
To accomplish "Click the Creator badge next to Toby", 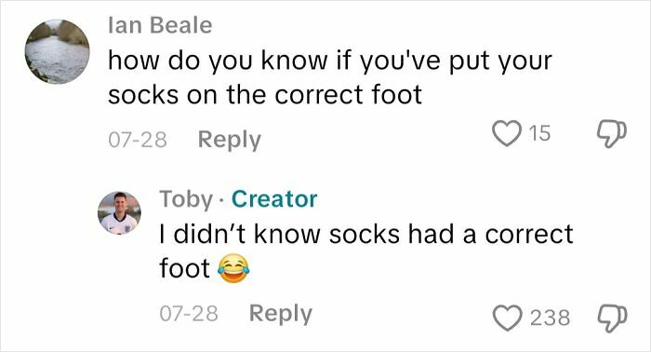I will [274, 199].
